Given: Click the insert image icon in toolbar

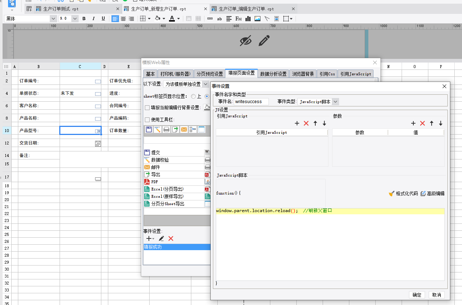Looking at the screenshot, I should pyautogui.click(x=258, y=19).
